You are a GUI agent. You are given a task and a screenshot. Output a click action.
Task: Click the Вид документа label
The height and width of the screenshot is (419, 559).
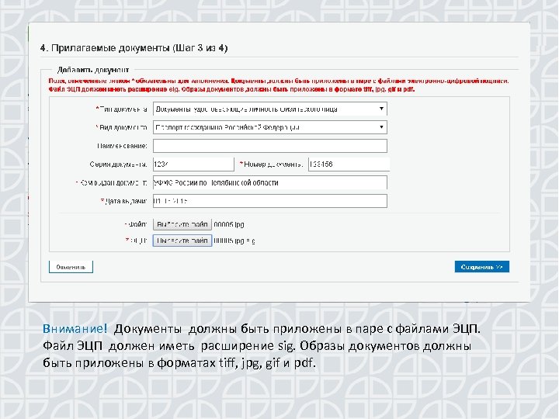point(121,127)
